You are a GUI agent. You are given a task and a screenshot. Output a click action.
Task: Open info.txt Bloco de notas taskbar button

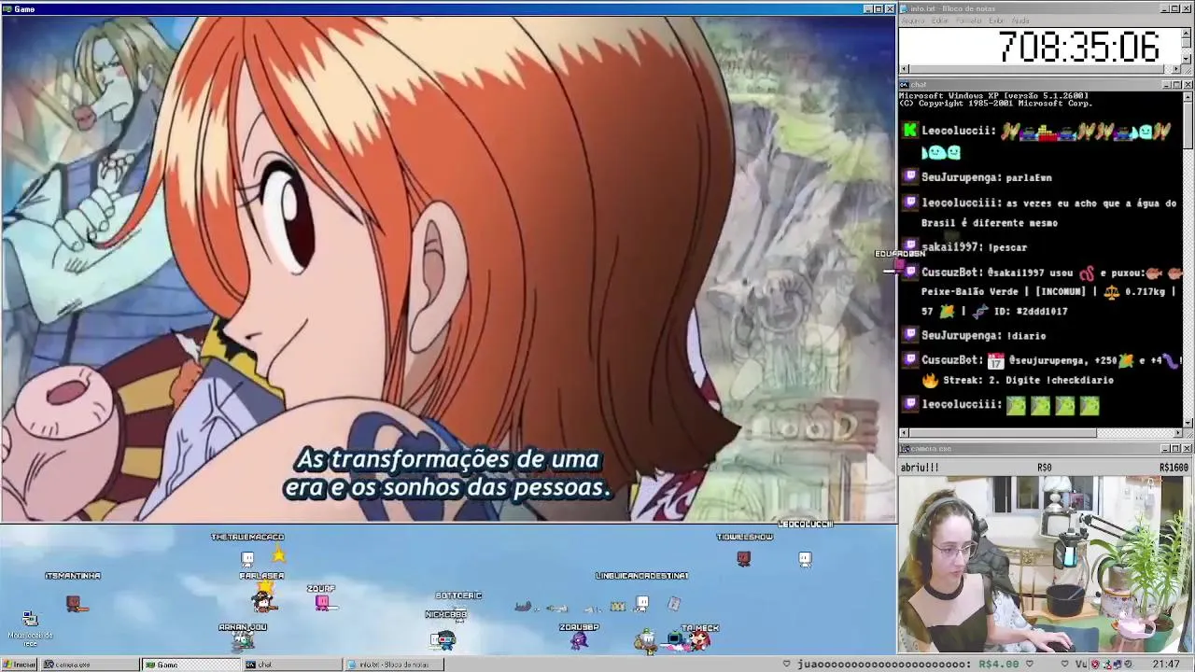(x=394, y=665)
